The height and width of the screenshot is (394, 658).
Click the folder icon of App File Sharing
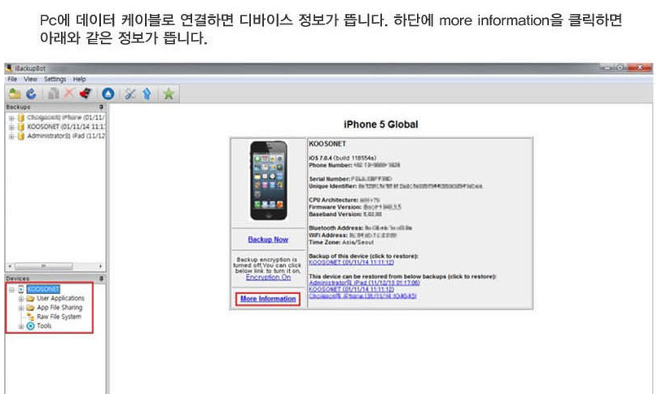click(30, 308)
